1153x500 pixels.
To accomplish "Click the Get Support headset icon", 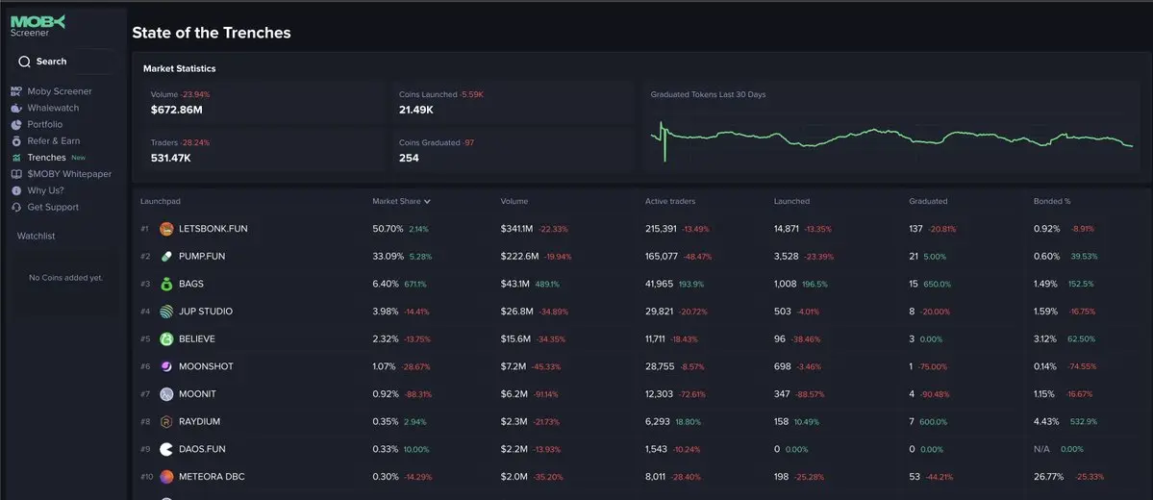I will pyautogui.click(x=16, y=208).
